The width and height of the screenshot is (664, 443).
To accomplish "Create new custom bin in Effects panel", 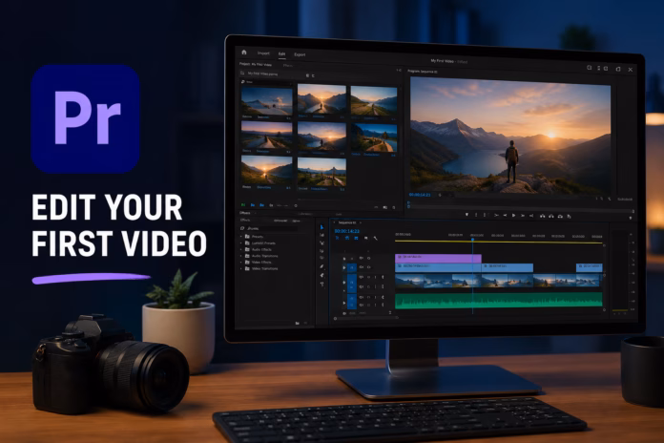I will click(298, 323).
